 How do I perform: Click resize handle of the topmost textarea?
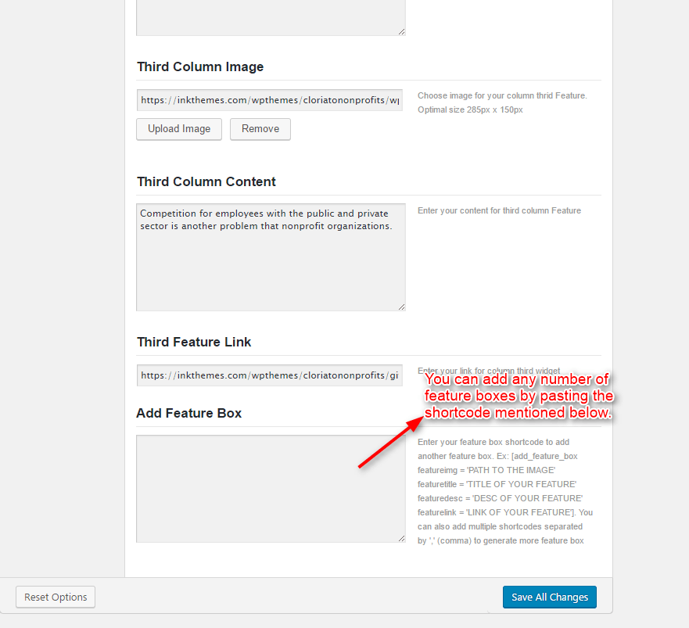401,31
